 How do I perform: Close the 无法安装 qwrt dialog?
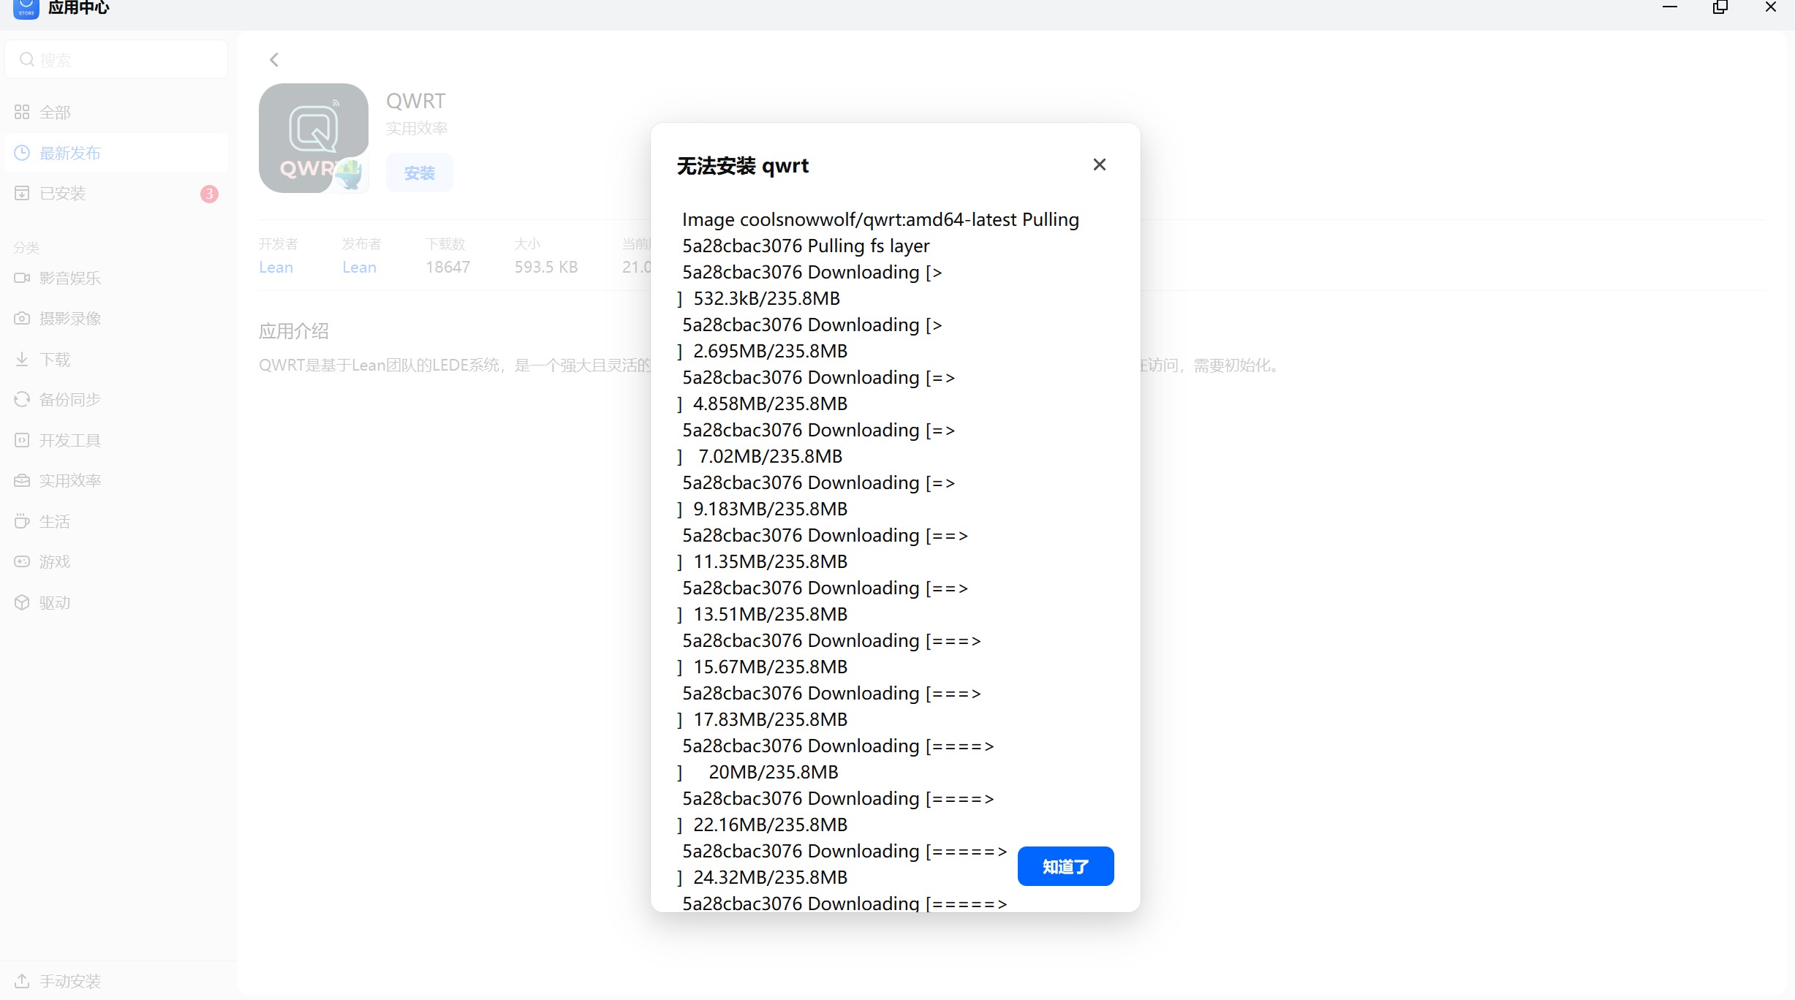(x=1099, y=164)
